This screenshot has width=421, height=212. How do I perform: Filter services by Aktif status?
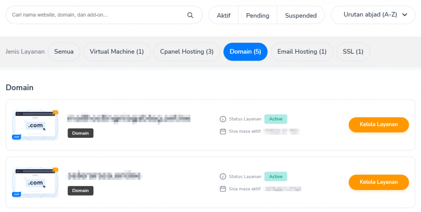[224, 16]
